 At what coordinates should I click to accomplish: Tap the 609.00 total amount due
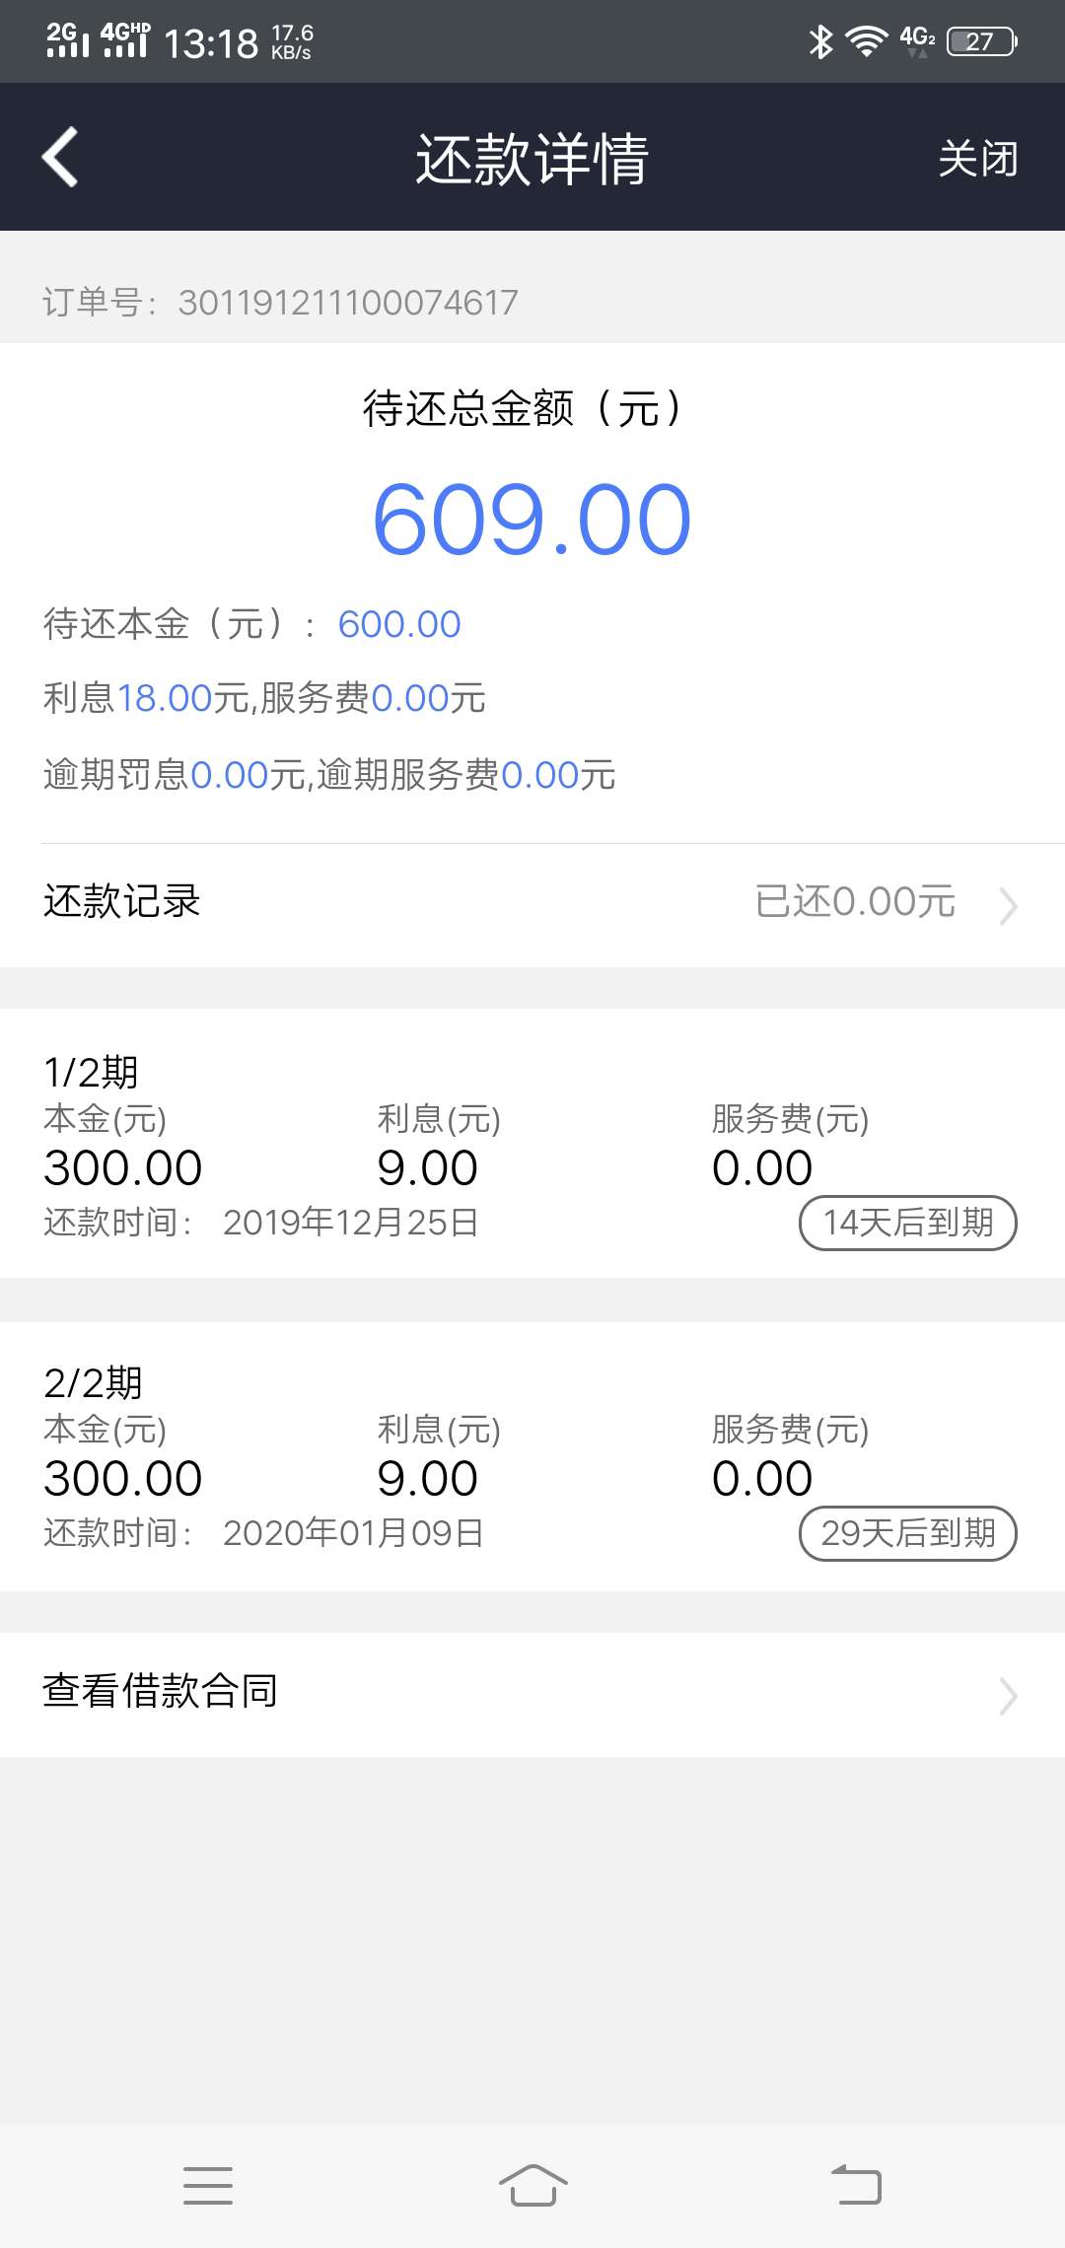pyautogui.click(x=532, y=520)
